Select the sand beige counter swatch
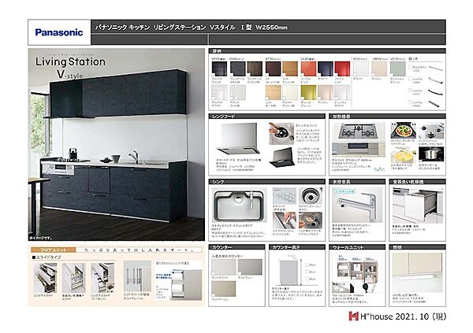 [224, 288]
